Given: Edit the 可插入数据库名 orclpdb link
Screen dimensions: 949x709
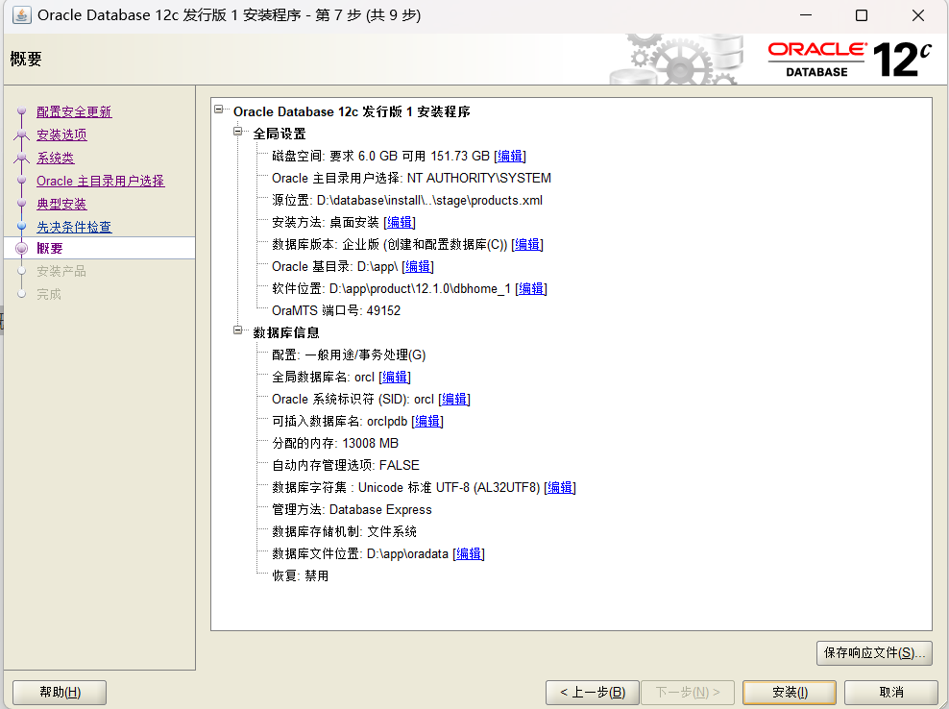Looking at the screenshot, I should [427, 422].
